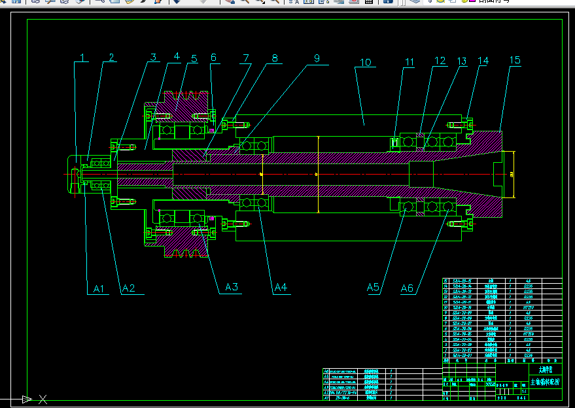Select part callout label "6"
This screenshot has height=408, width=575.
click(x=213, y=57)
